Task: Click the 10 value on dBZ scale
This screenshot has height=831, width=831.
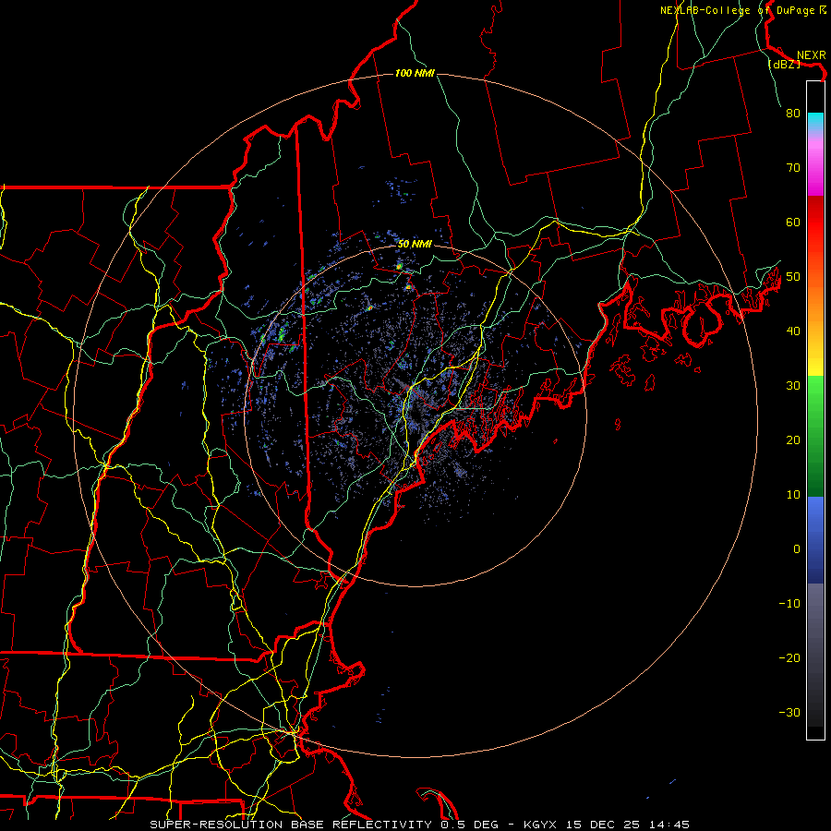Action: point(793,495)
